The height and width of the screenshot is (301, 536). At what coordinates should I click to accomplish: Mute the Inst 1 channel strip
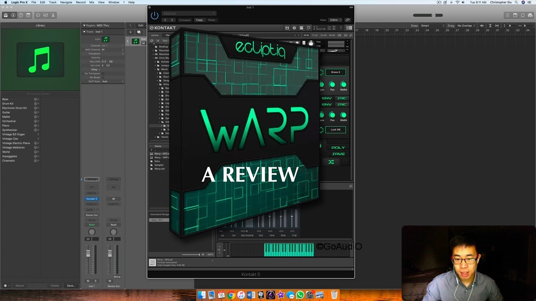coord(88,281)
